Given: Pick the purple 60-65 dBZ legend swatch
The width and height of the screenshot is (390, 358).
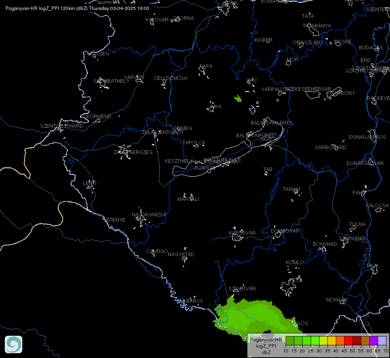Looking at the screenshot, I should tap(374, 340).
